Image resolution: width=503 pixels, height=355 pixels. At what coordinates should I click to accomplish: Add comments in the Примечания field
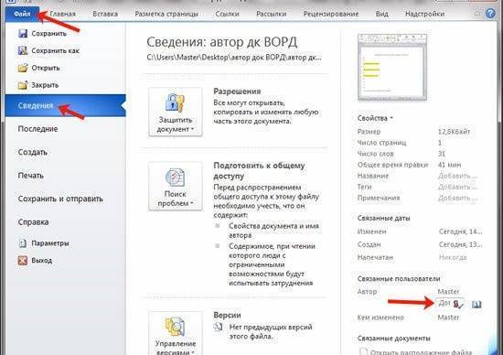point(458,198)
